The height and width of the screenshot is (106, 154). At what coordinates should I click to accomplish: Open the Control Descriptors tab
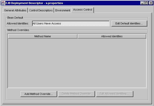pos(41,10)
